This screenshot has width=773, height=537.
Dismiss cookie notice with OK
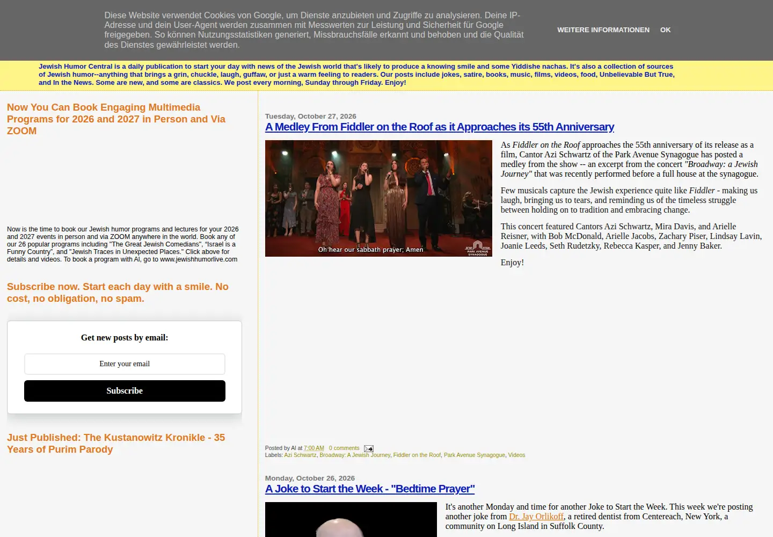click(665, 30)
